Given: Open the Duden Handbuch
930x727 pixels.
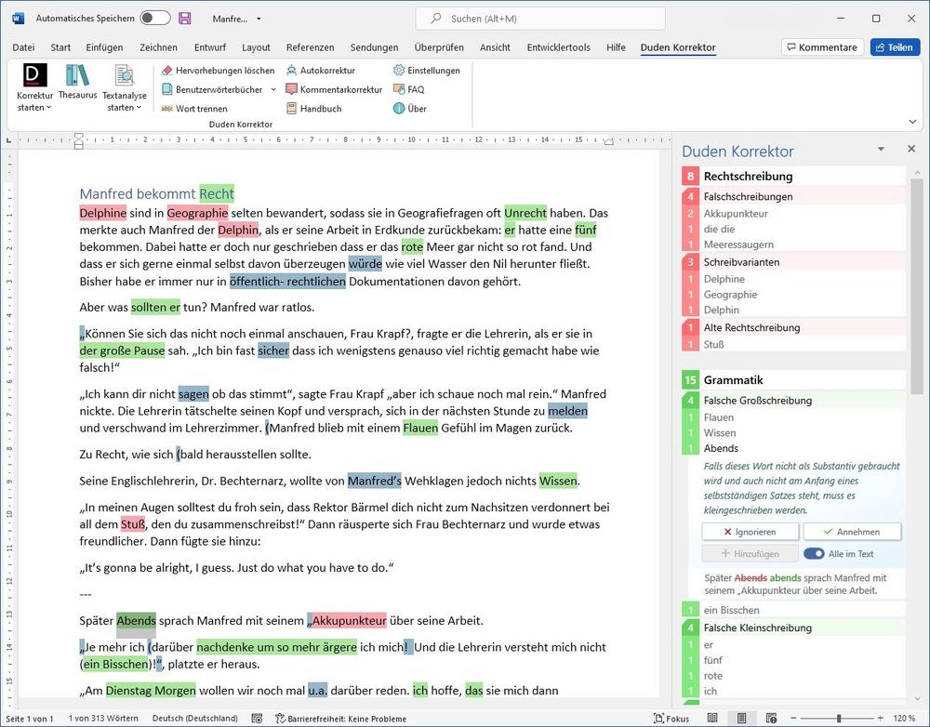Looking at the screenshot, I should point(314,109).
